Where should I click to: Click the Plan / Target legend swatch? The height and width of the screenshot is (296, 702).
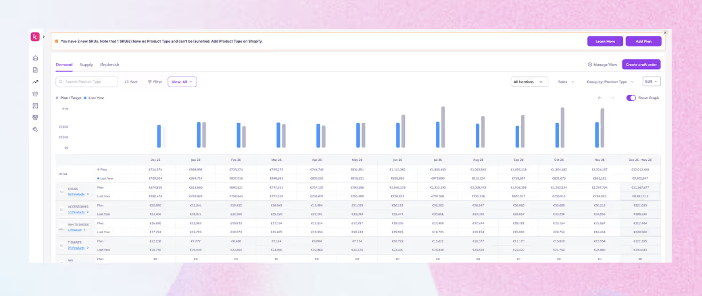57,98
